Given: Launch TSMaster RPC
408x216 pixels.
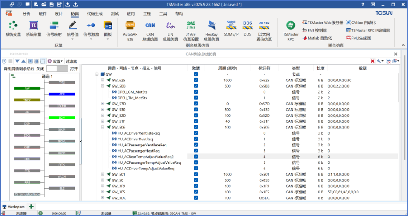Looking at the screenshot, I should coord(291,31).
